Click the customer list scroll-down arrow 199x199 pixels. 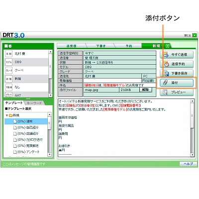coord(50,95)
